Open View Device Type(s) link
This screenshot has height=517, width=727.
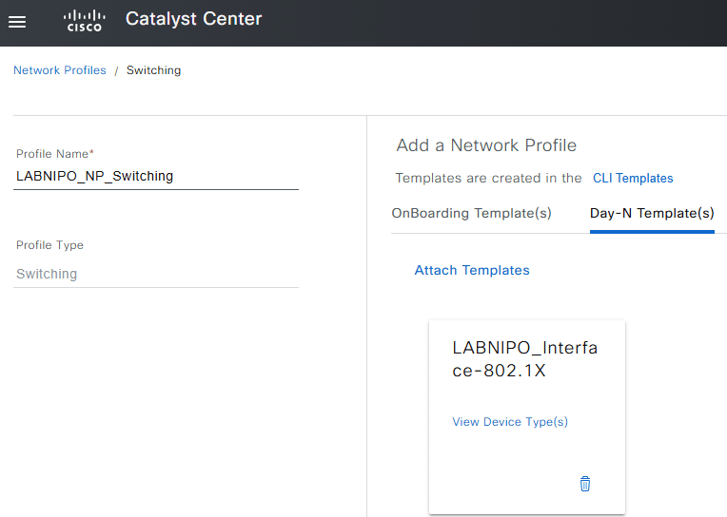pos(510,422)
